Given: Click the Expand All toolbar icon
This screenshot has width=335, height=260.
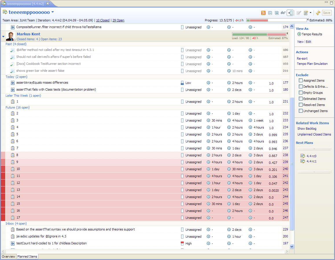Looking at the screenshot, I should 277,13.
